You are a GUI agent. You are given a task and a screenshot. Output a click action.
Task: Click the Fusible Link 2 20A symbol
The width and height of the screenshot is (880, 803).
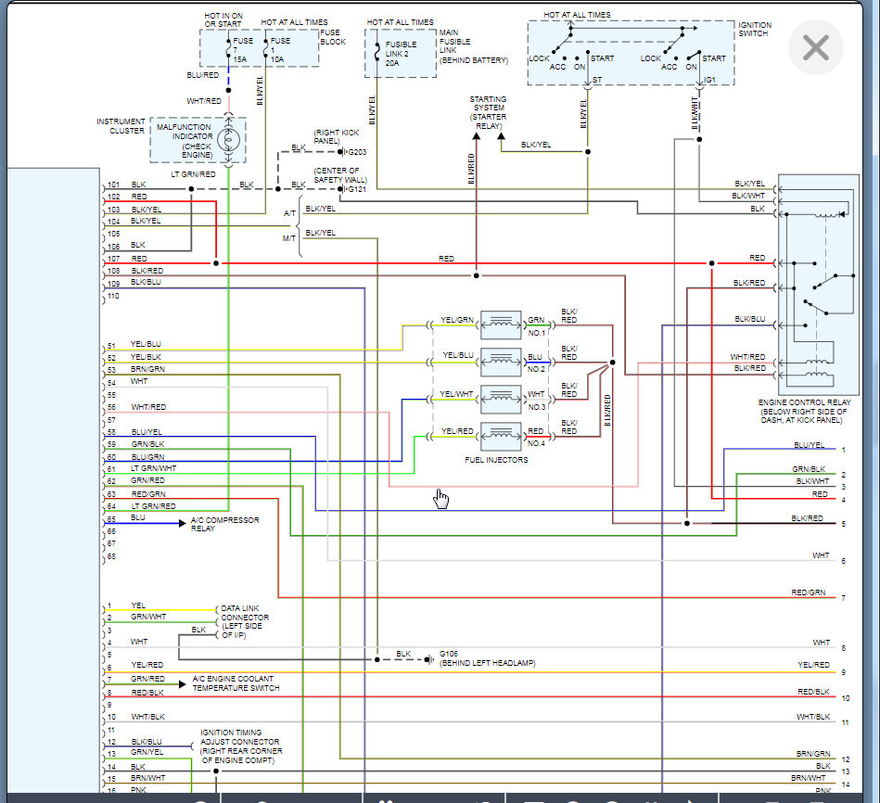(377, 53)
